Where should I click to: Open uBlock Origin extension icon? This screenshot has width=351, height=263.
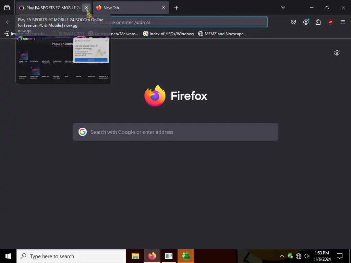coord(330,22)
